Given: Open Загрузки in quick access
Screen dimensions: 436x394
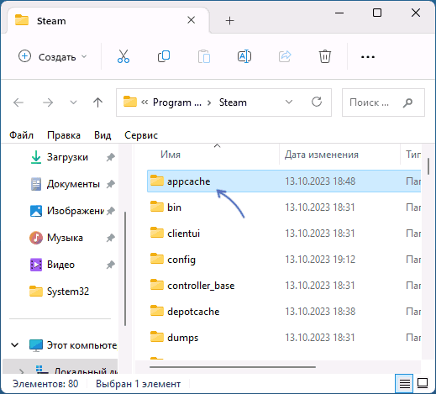Looking at the screenshot, I should (67, 157).
